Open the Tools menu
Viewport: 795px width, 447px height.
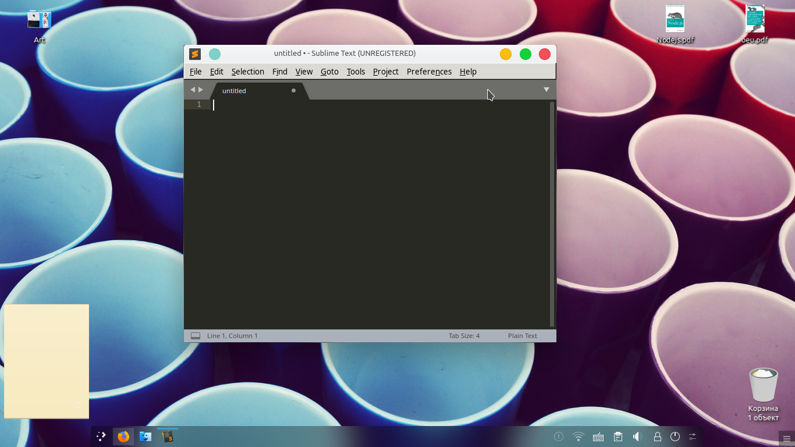[356, 72]
